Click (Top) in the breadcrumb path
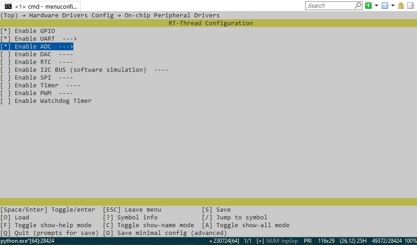Viewport: 417px width, 245px height. [9, 16]
